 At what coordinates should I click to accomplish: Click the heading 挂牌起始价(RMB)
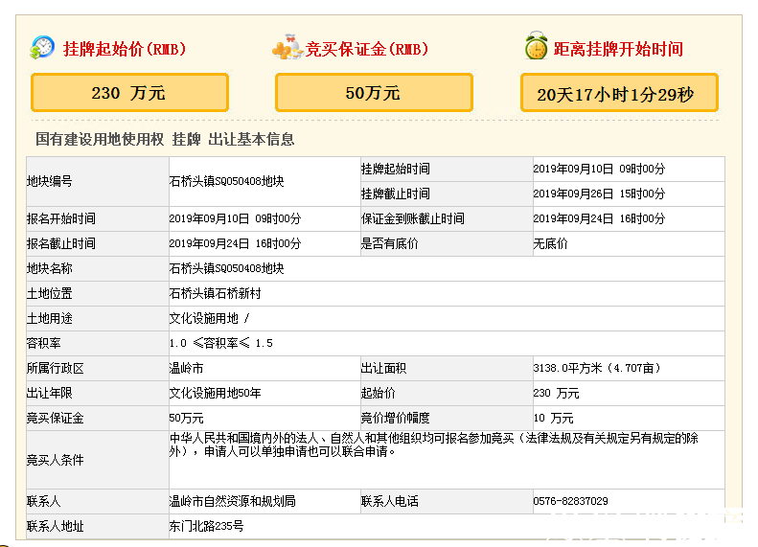coord(125,49)
